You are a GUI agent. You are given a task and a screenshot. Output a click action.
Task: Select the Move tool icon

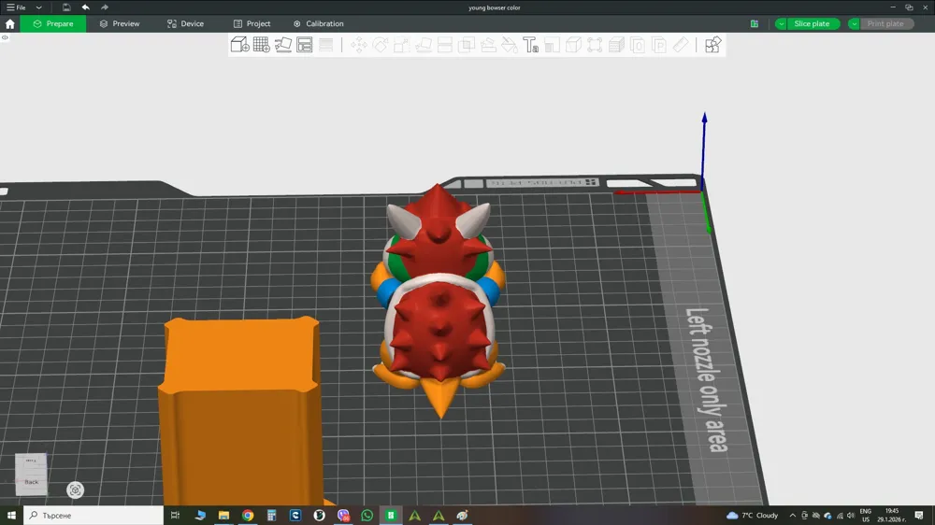(359, 45)
